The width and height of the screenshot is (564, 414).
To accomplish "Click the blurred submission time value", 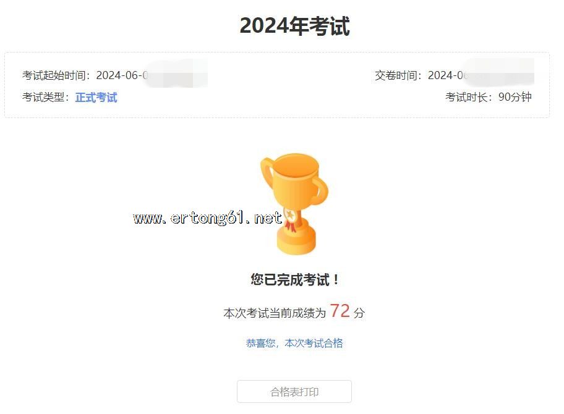I will click(x=500, y=73).
